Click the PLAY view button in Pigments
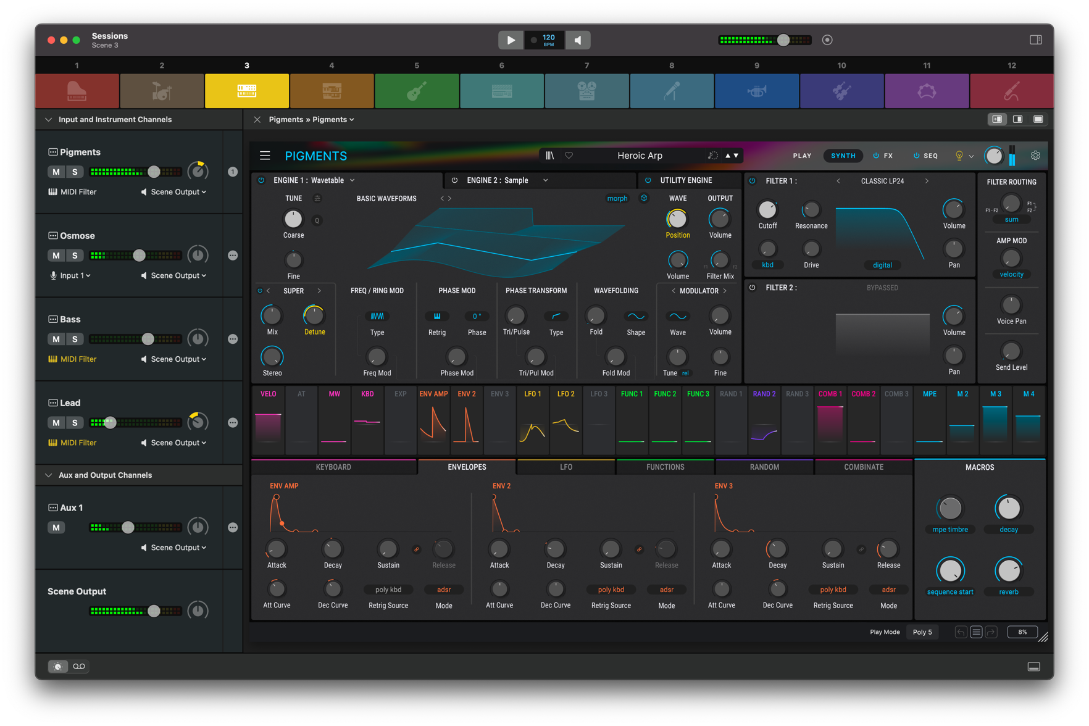Image resolution: width=1089 pixels, height=726 pixels. (x=802, y=156)
